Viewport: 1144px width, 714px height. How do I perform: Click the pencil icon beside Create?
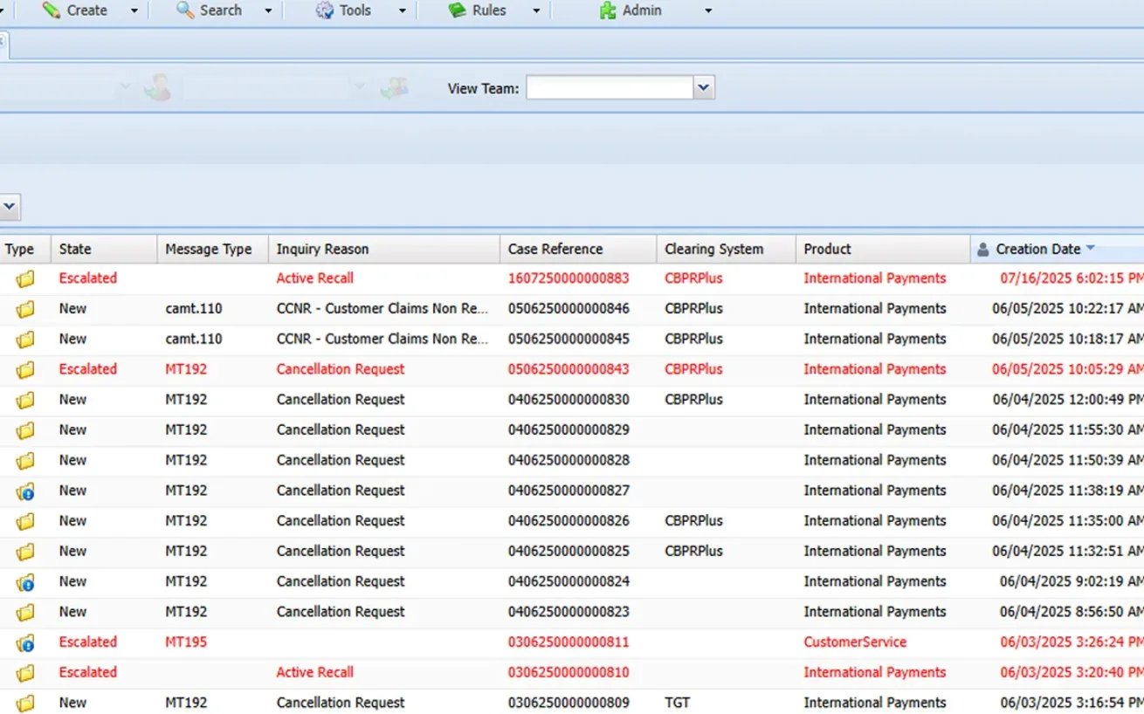point(52,10)
